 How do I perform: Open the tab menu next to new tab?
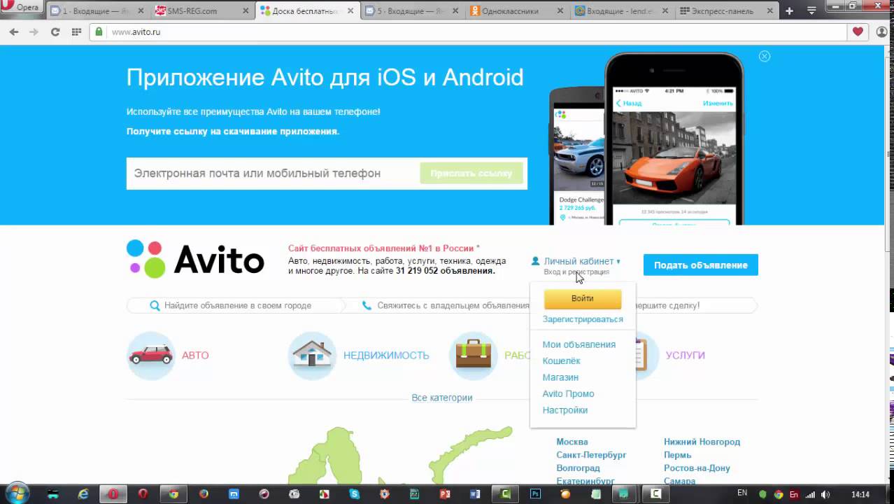click(811, 10)
